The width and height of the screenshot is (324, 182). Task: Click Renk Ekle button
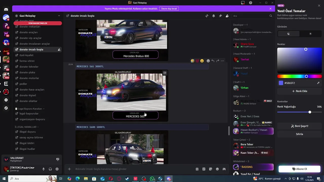299,91
